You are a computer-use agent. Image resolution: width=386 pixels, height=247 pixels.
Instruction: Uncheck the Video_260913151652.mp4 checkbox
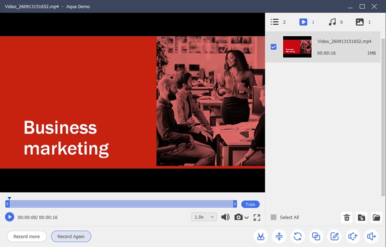[274, 47]
